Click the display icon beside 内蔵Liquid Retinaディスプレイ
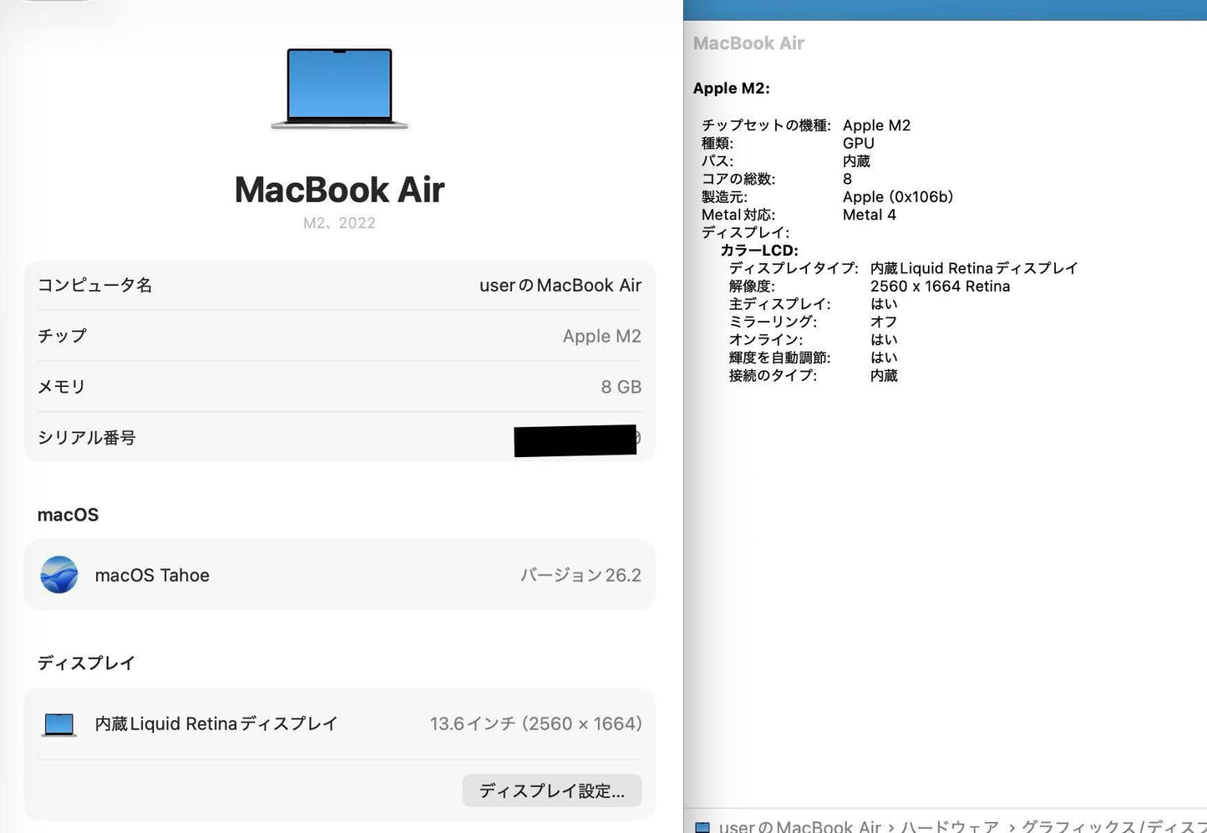 [59, 724]
